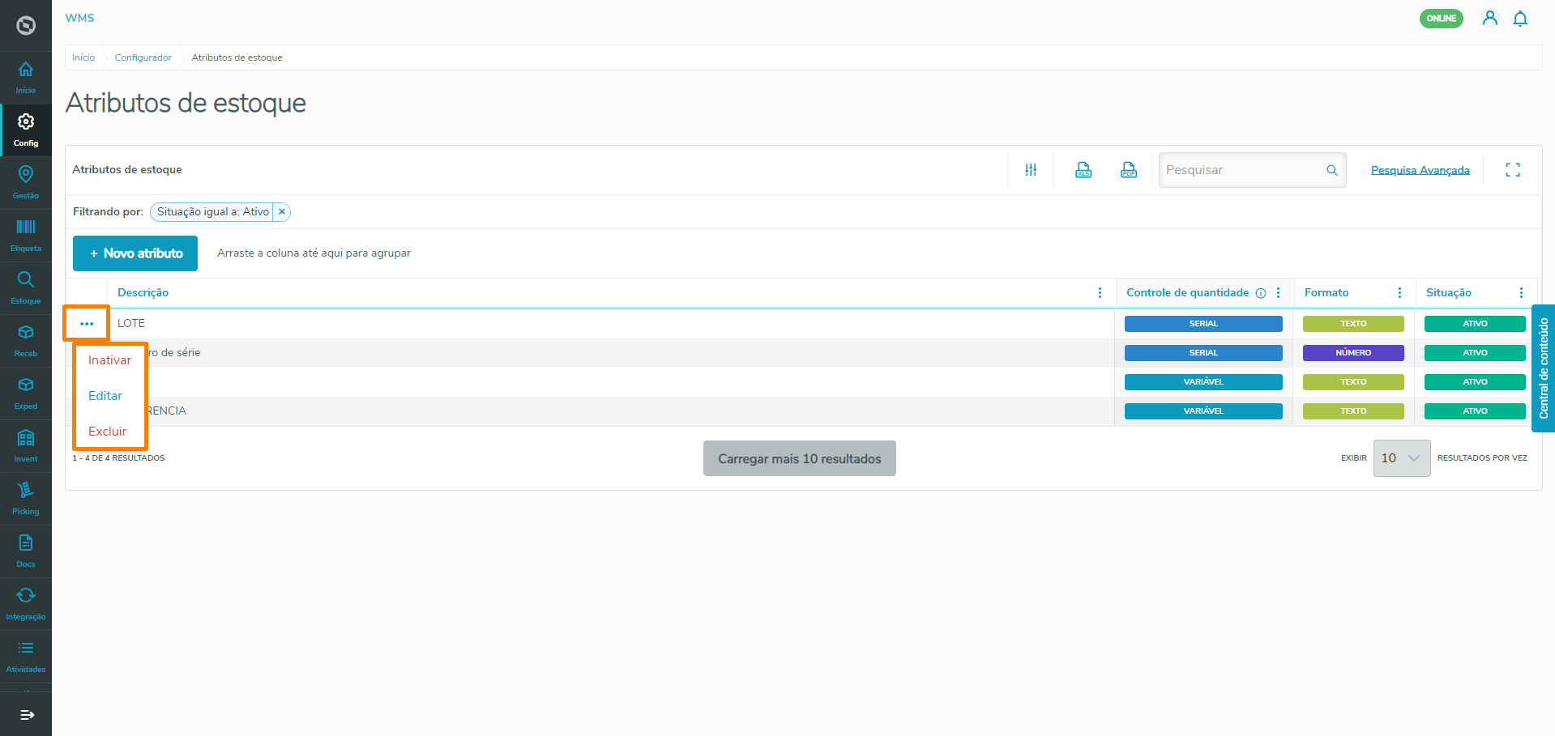
Task: Open the Atividades sidebar item
Action: click(x=26, y=657)
